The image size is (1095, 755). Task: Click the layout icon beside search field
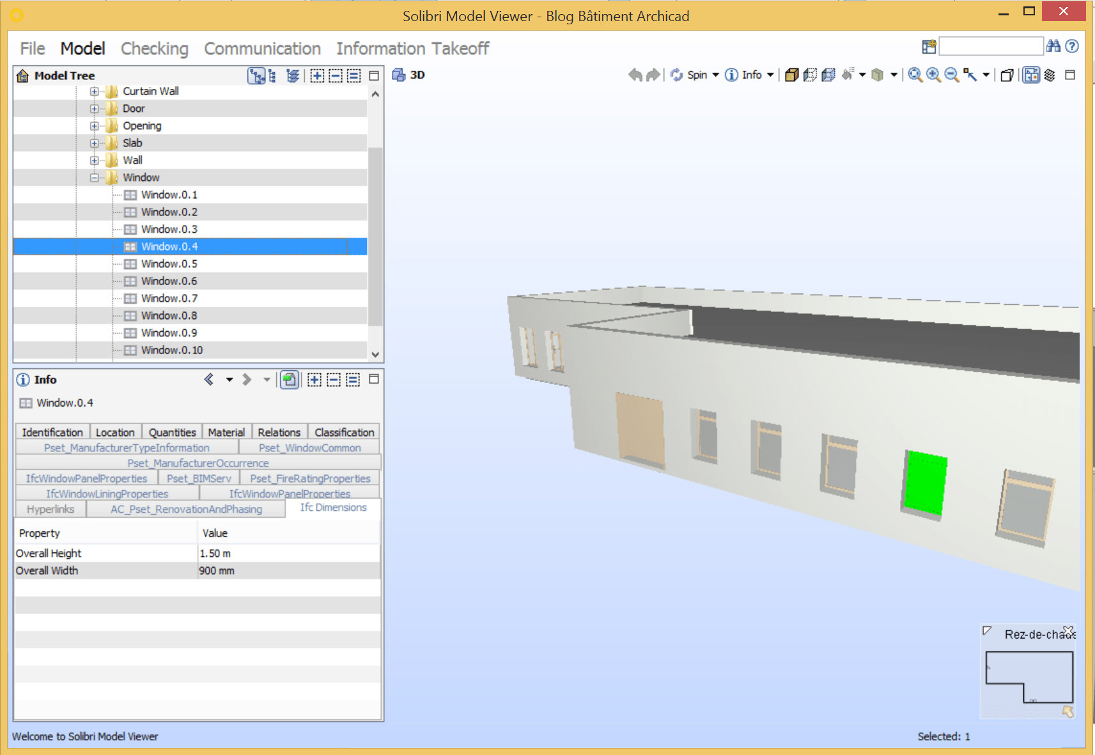tap(929, 46)
